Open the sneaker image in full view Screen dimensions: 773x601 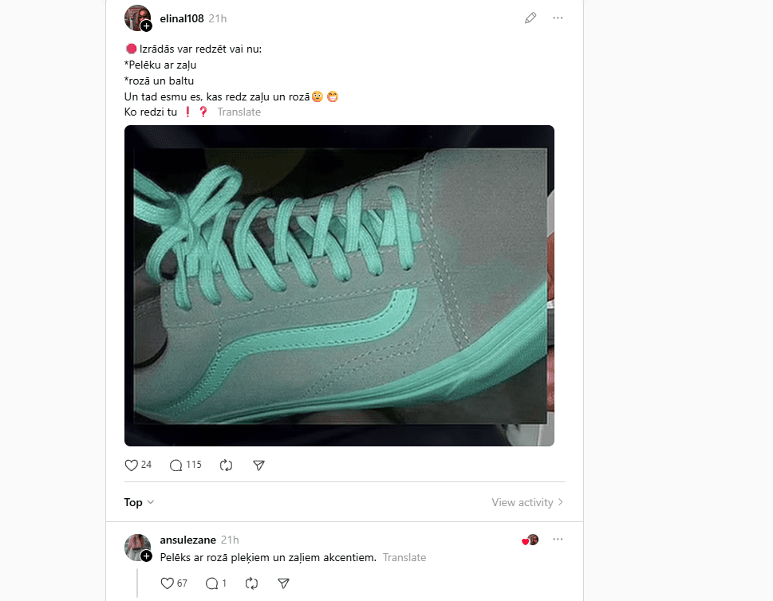pos(339,285)
